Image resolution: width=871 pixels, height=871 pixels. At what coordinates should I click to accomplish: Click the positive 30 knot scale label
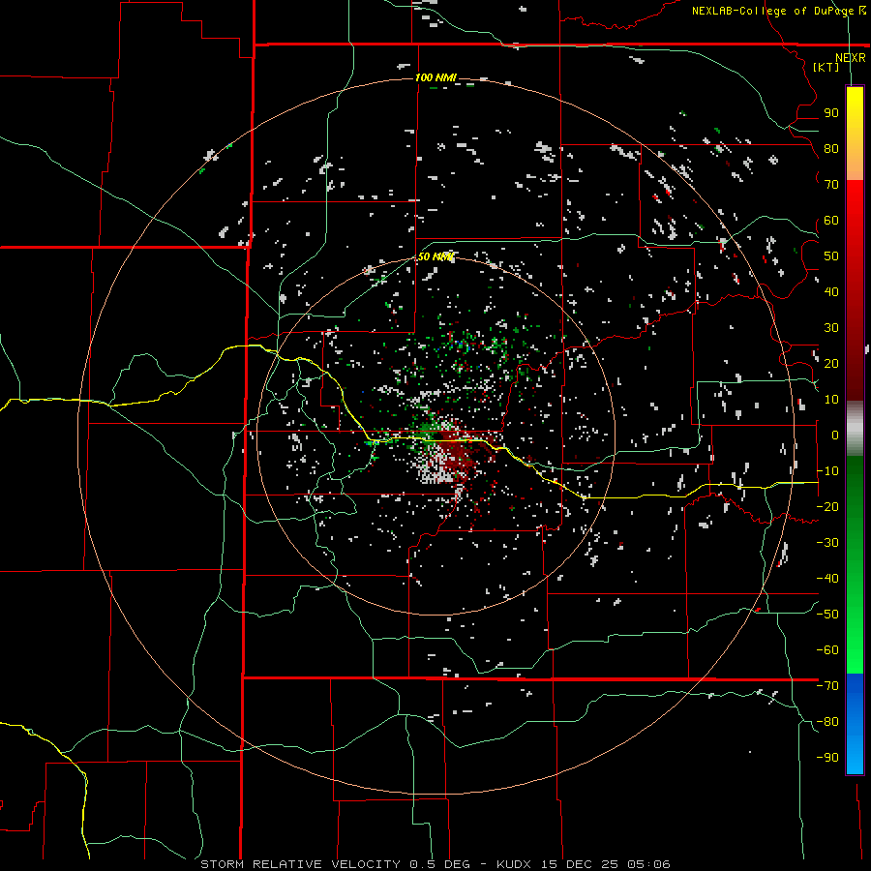[x=831, y=328]
